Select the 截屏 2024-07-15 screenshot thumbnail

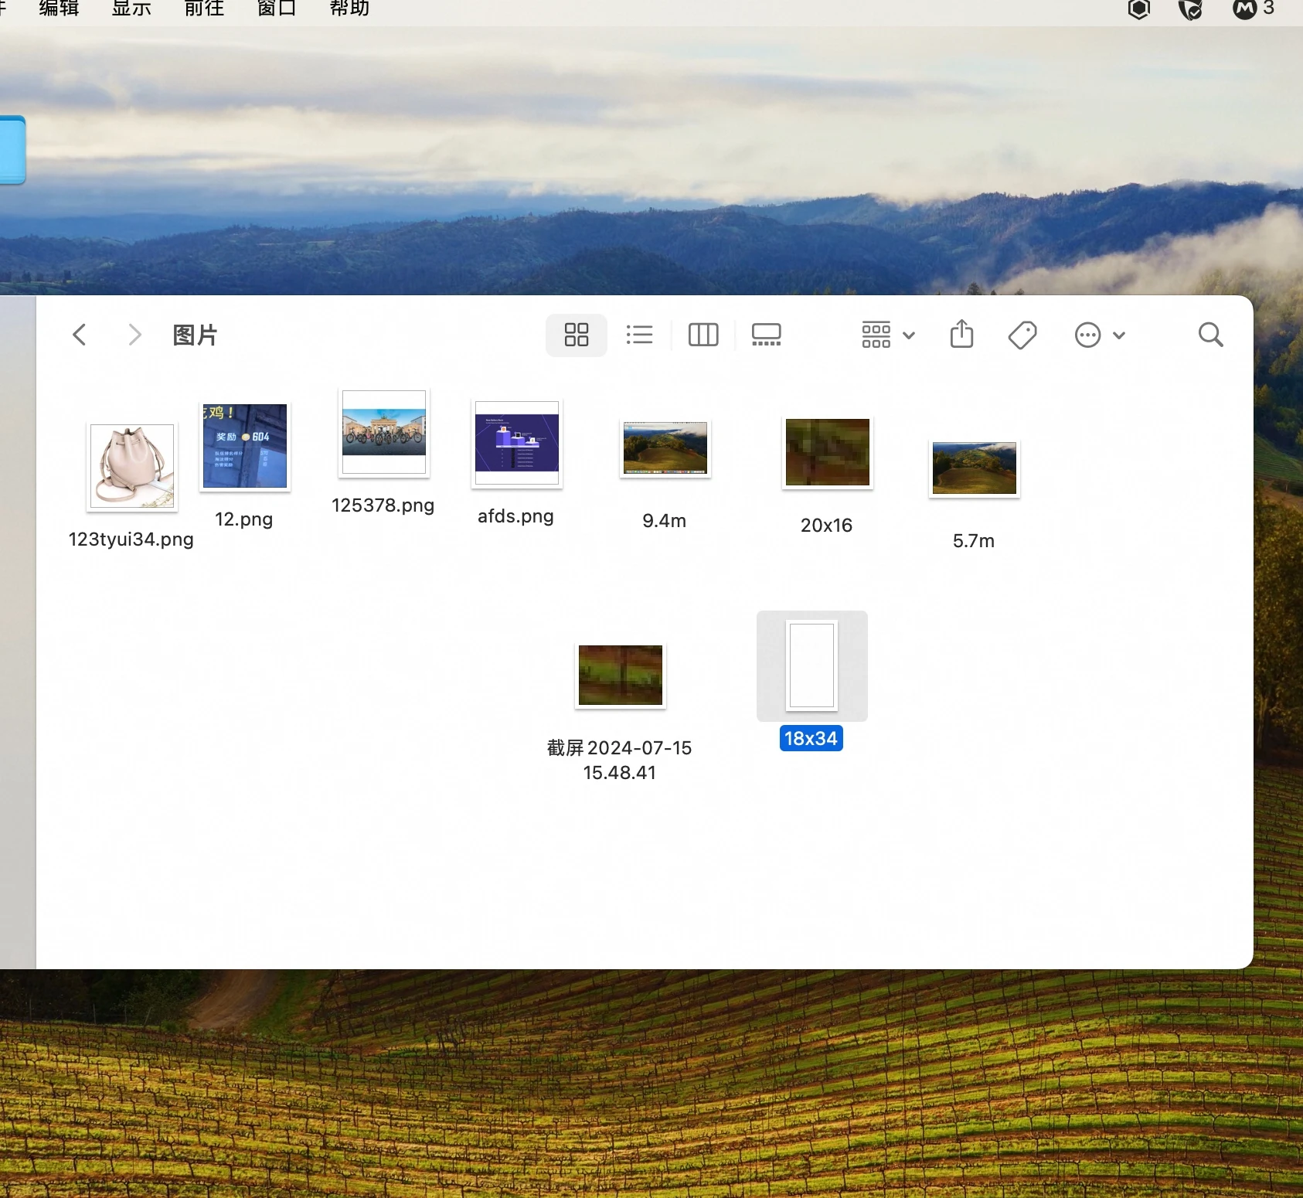click(621, 676)
